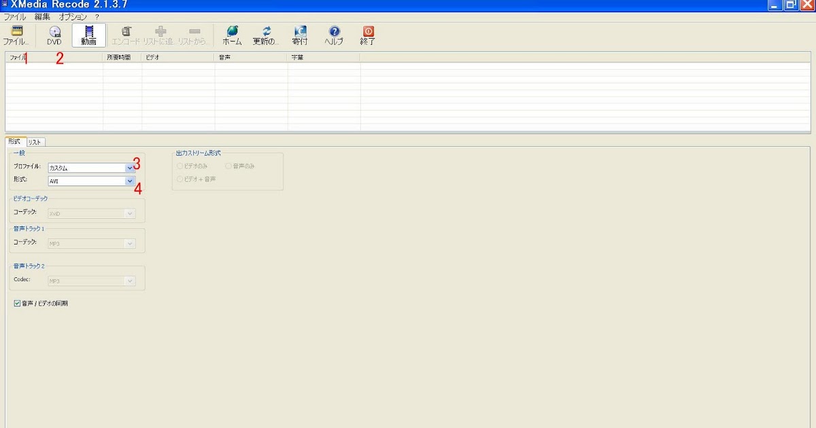
Task: Maximize the XMedia Recode window
Action: click(x=791, y=5)
